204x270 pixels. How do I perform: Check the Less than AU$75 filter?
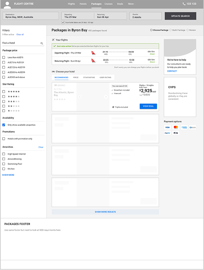point(3,57)
